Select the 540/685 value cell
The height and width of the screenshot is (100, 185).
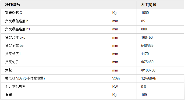(160, 46)
